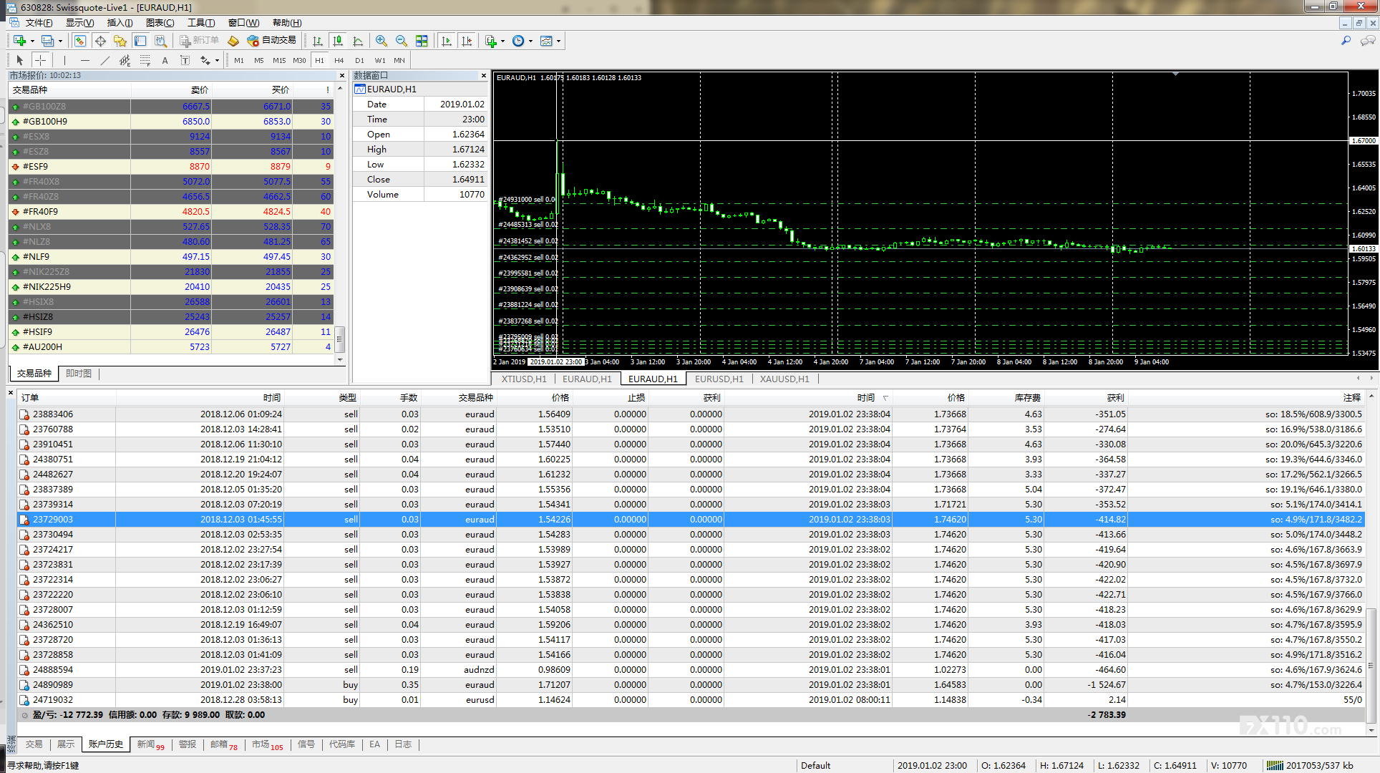This screenshot has width=1380, height=773.
Task: Open the 图表(C) menu
Action: point(160,23)
